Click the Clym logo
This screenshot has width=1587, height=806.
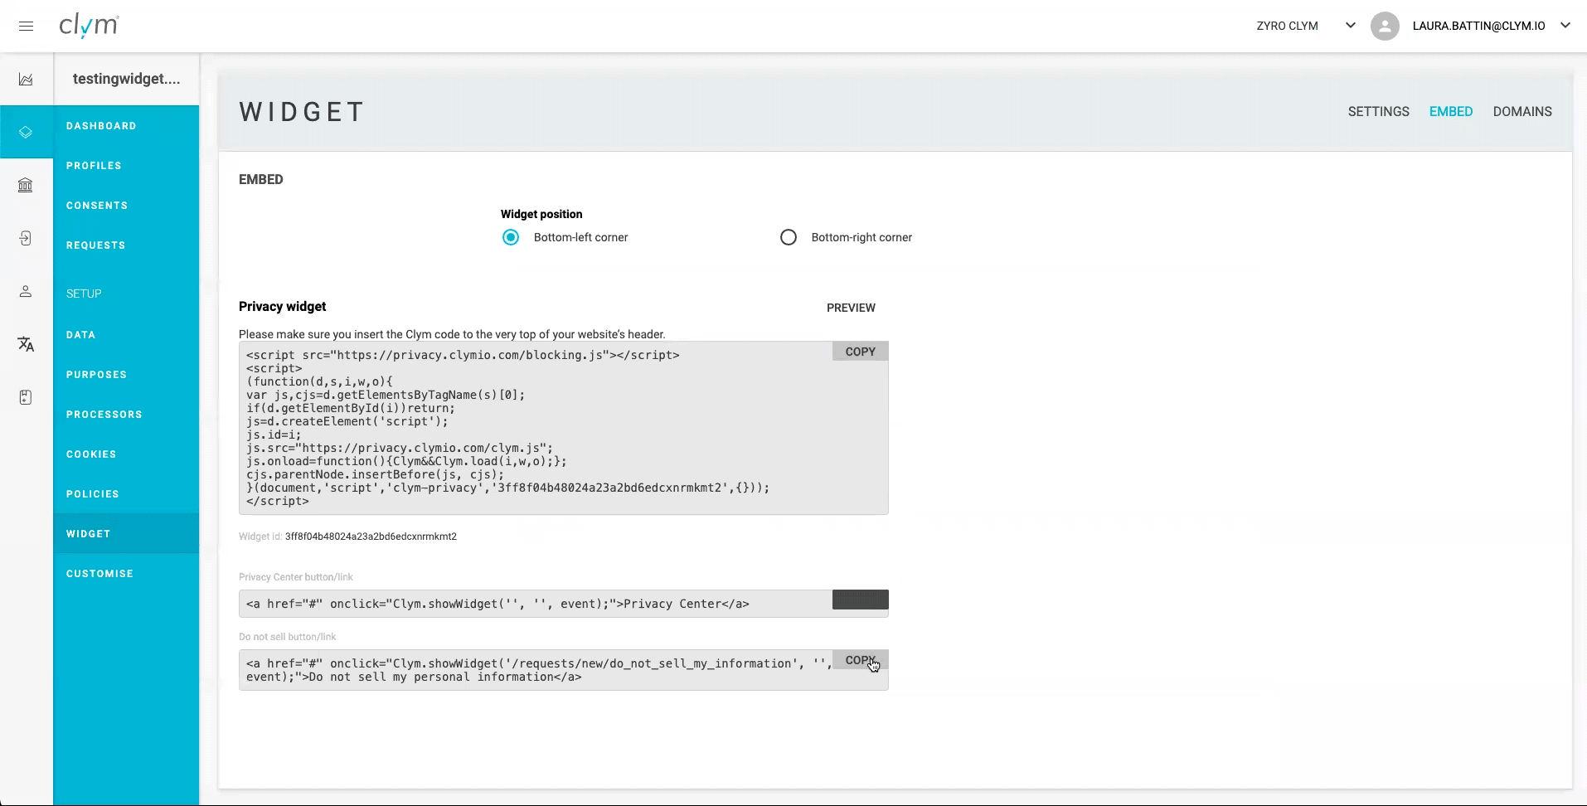point(89,26)
